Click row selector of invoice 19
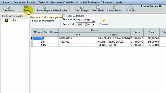The height and width of the screenshot is (93, 166). click(32, 42)
